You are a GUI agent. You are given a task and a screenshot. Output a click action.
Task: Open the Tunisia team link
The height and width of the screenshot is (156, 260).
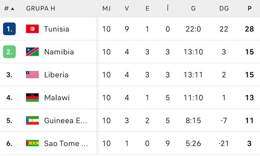[57, 29]
